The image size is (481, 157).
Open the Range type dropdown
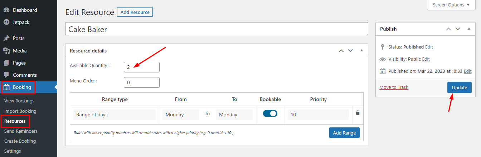115,115
